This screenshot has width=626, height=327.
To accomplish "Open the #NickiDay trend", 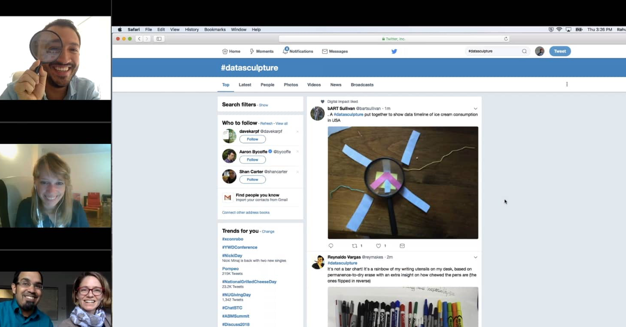I will (x=232, y=256).
